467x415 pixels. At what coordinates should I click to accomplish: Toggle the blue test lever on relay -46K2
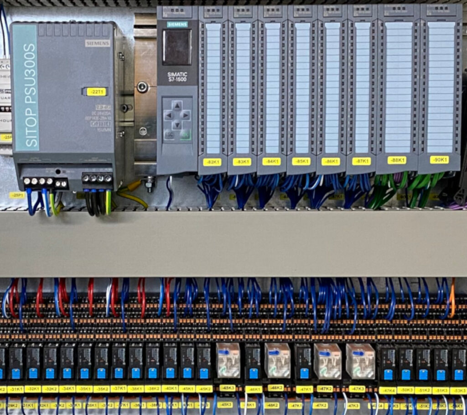coord(274,352)
